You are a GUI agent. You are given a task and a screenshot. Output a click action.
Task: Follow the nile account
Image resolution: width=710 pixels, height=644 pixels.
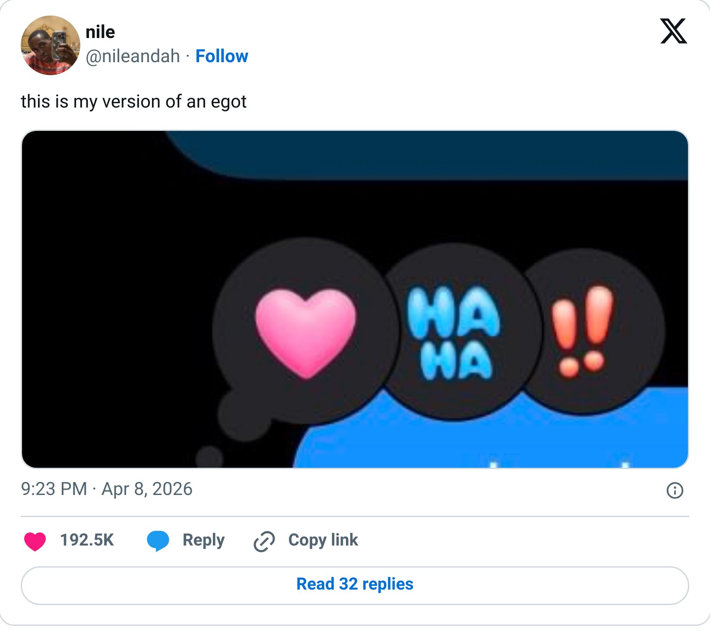pyautogui.click(x=222, y=56)
